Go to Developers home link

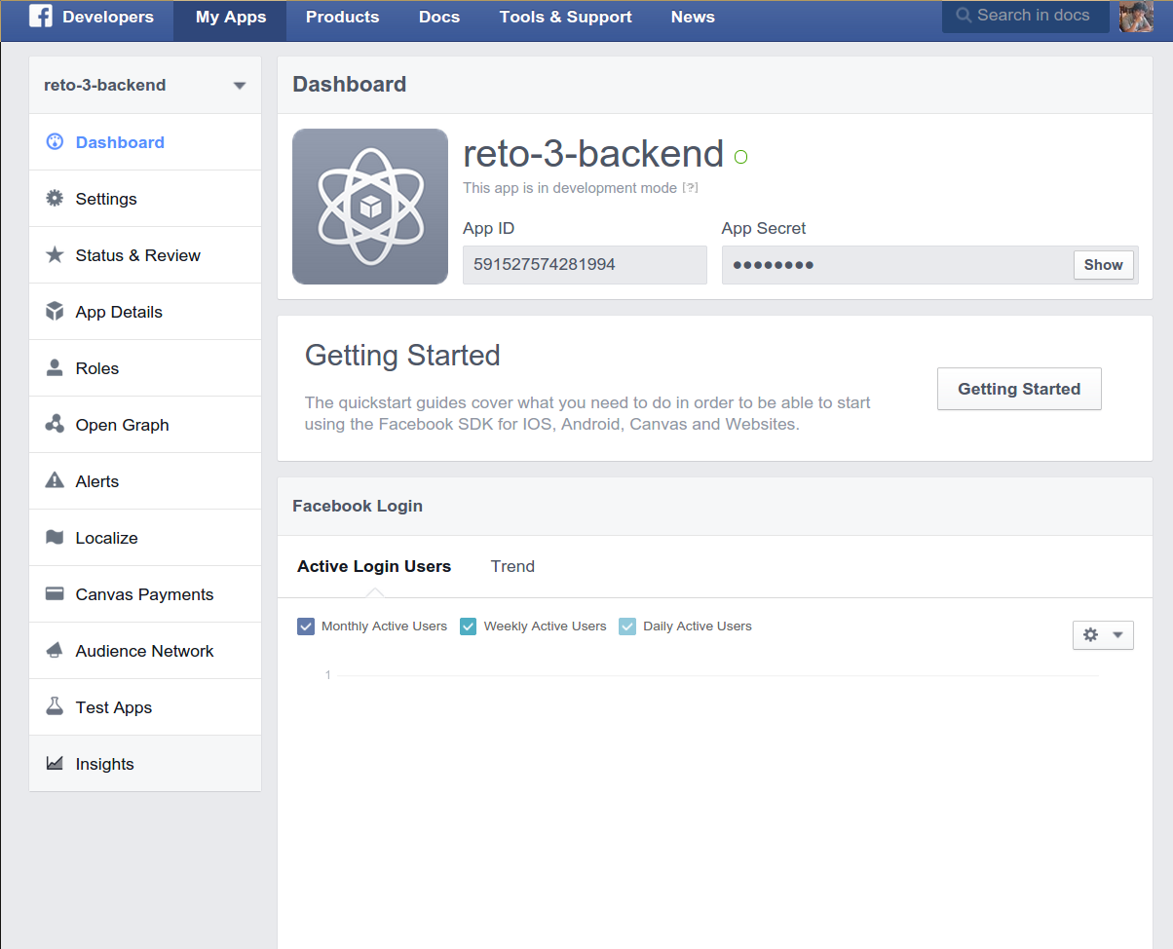click(108, 17)
